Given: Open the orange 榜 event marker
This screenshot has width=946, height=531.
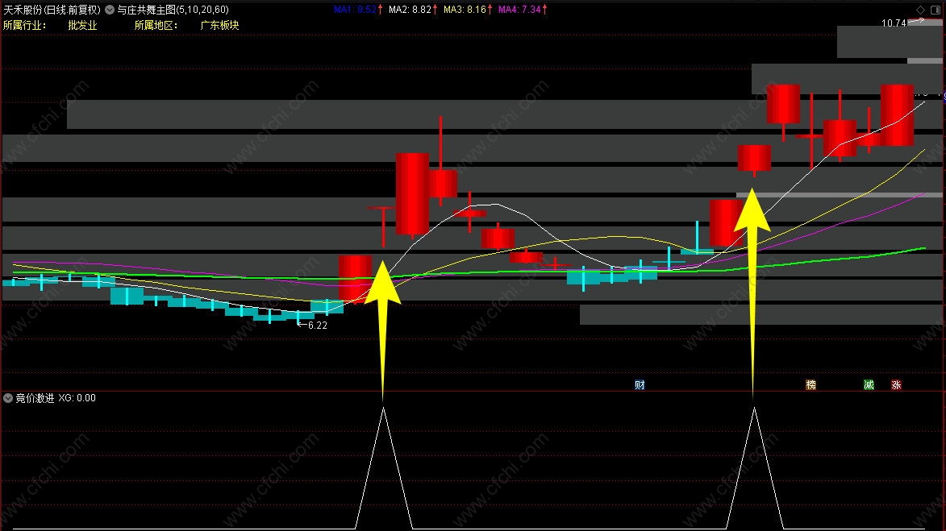Looking at the screenshot, I should pos(811,384).
